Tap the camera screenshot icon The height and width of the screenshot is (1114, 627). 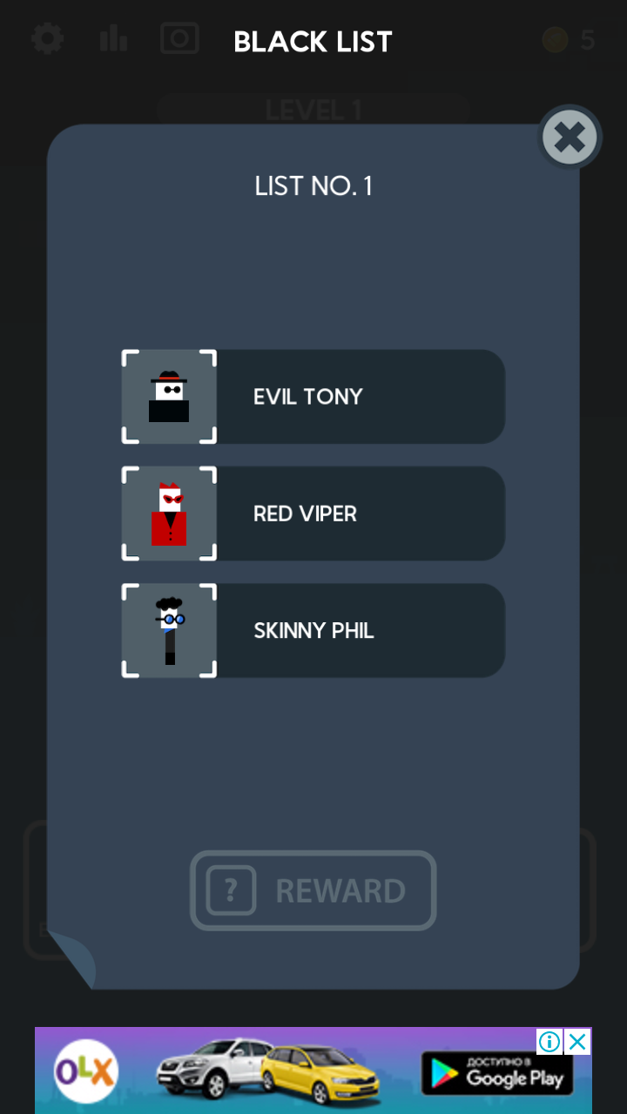point(179,38)
